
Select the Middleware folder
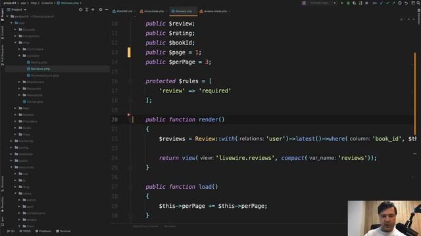click(x=36, y=82)
